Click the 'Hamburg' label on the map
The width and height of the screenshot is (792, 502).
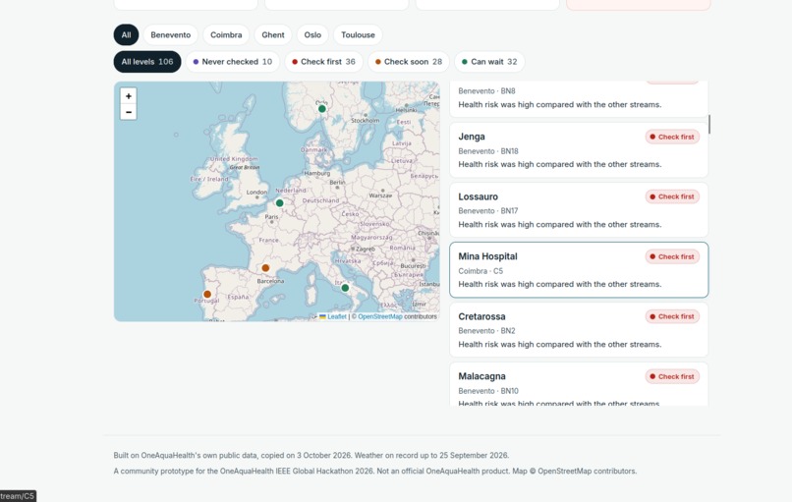pyautogui.click(x=317, y=173)
